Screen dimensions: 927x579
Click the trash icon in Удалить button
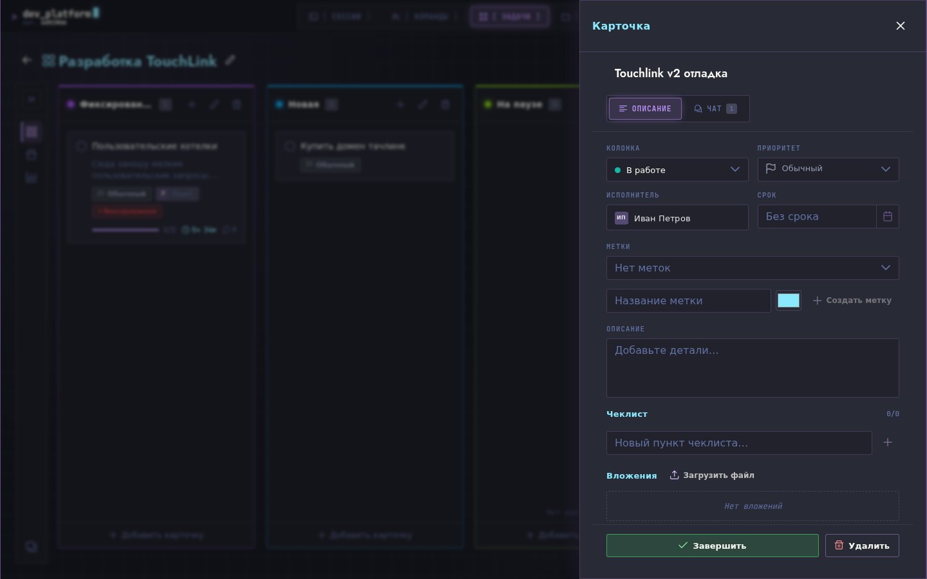(839, 545)
